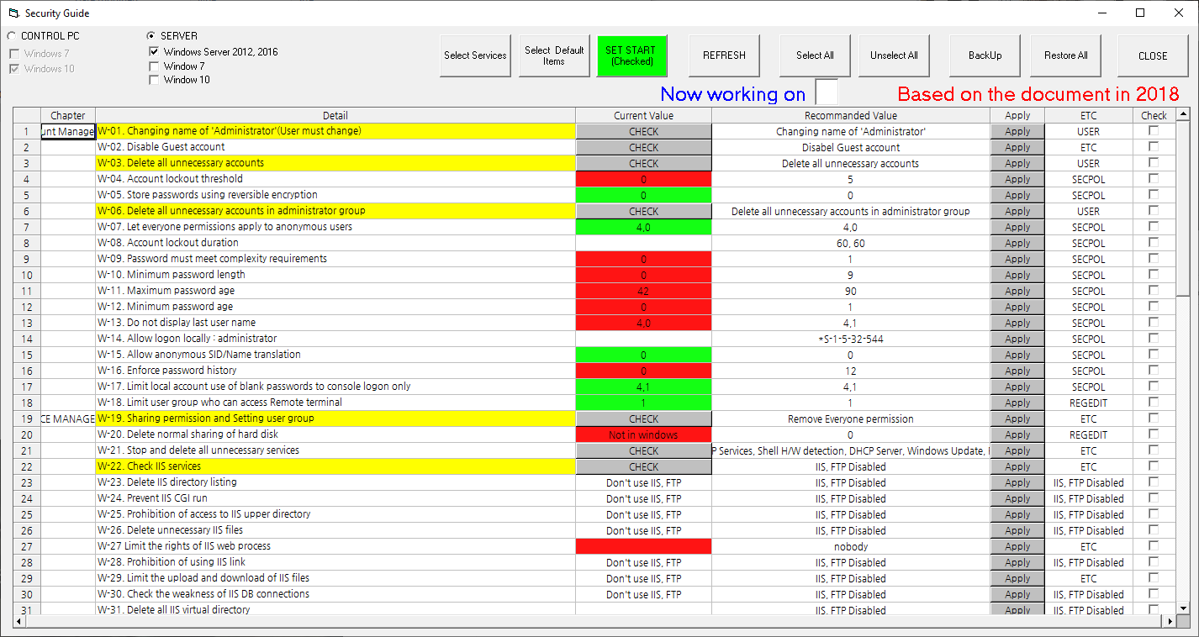The image size is (1199, 637).
Task: Click the Detail column header
Action: [x=335, y=115]
